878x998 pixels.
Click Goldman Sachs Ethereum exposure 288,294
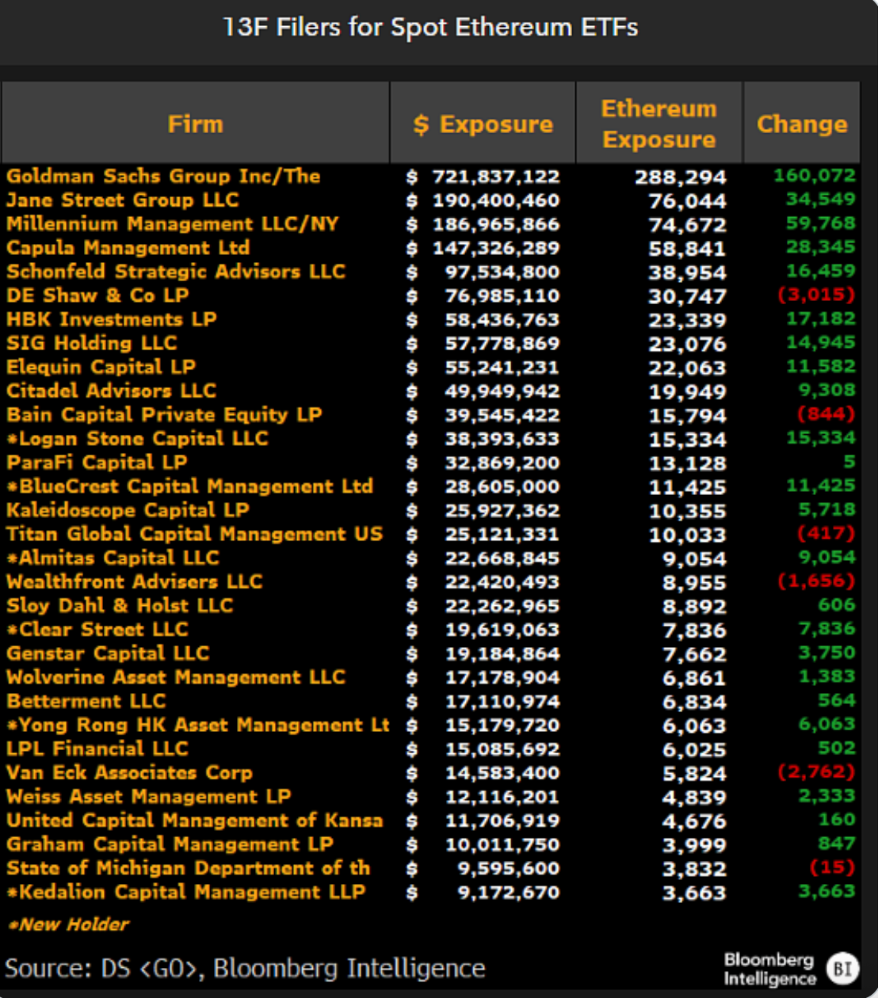coord(681,177)
